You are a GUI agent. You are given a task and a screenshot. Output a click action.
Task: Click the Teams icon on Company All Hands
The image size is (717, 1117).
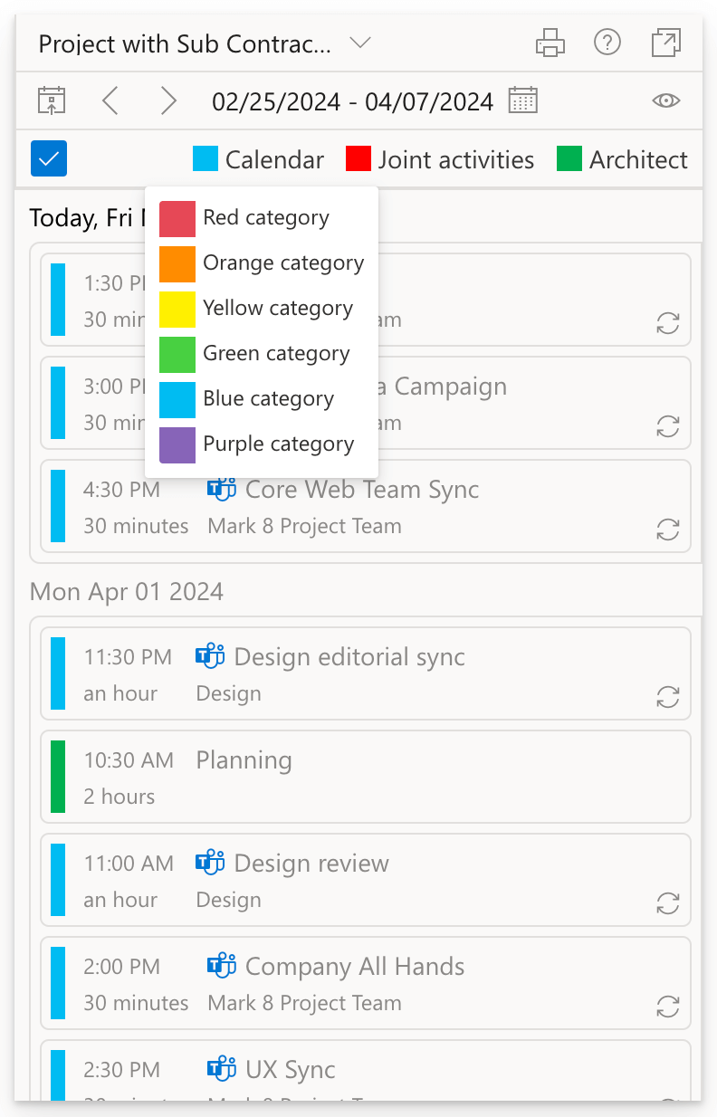click(x=221, y=967)
